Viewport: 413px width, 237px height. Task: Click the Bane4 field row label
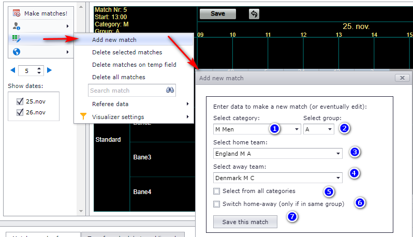(x=142, y=192)
